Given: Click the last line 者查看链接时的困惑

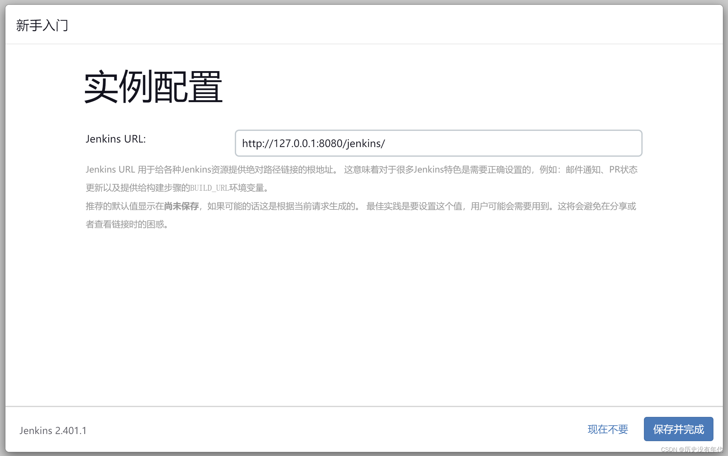Looking at the screenshot, I should coord(127,224).
